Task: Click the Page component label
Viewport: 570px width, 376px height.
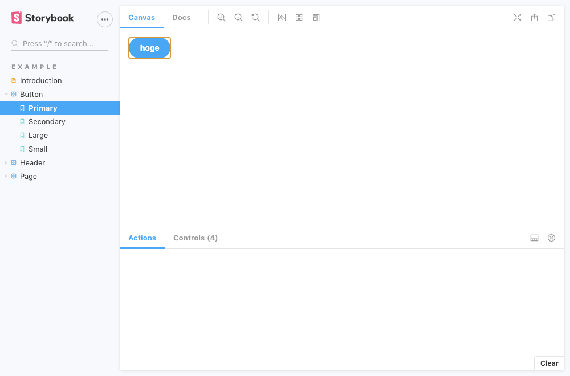Action: point(28,177)
